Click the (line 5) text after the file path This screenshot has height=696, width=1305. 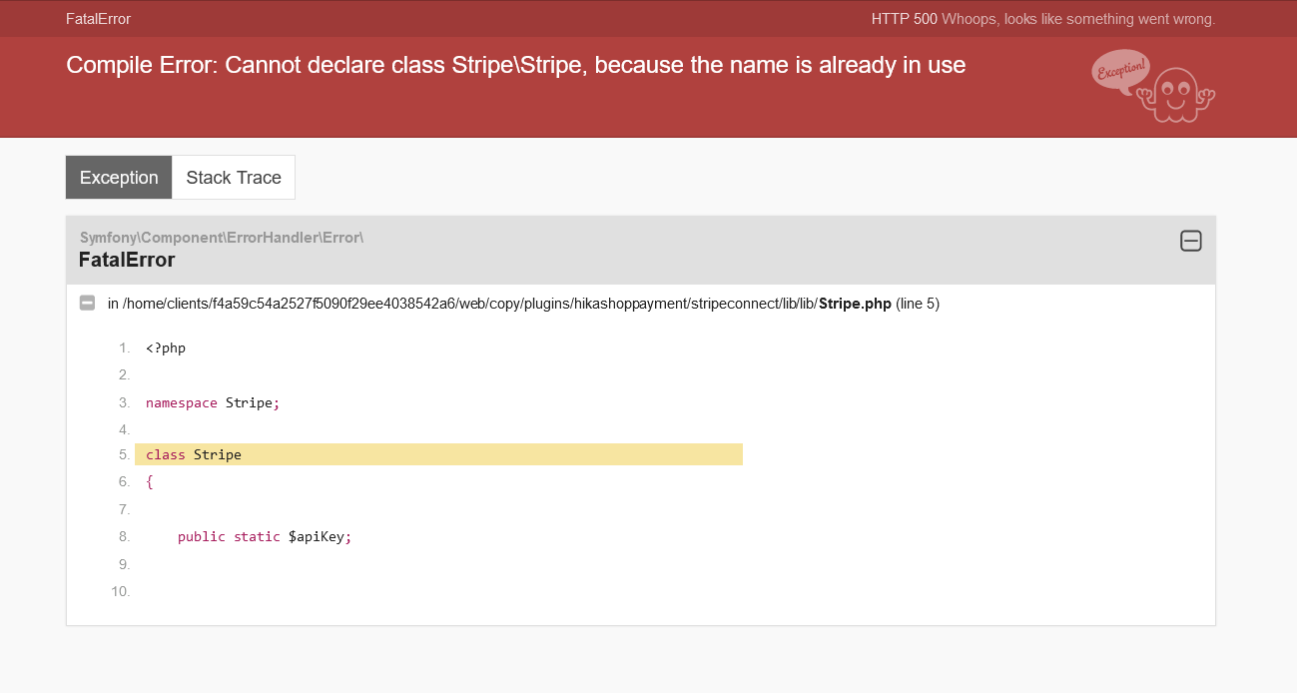pos(918,304)
